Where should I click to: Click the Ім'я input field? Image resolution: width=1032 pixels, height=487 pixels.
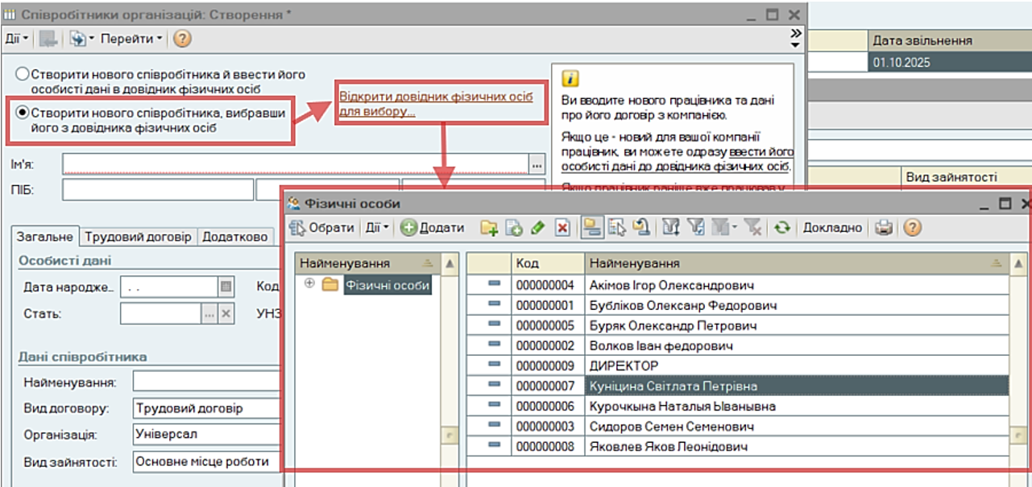(295, 164)
